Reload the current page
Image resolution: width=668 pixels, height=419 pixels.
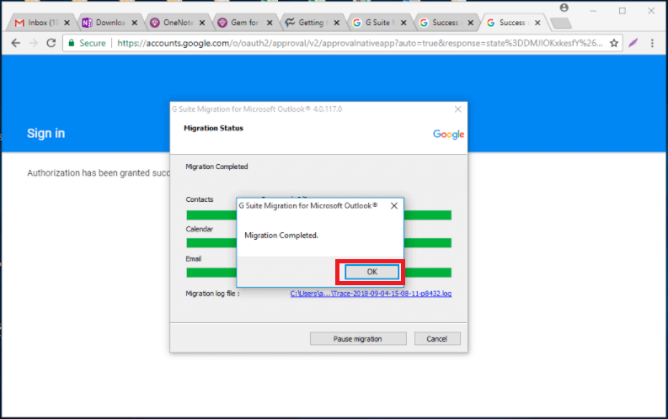[x=51, y=43]
